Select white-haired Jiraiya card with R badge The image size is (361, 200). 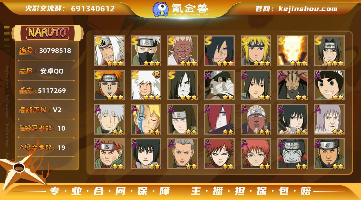pyautogui.click(x=146, y=85)
